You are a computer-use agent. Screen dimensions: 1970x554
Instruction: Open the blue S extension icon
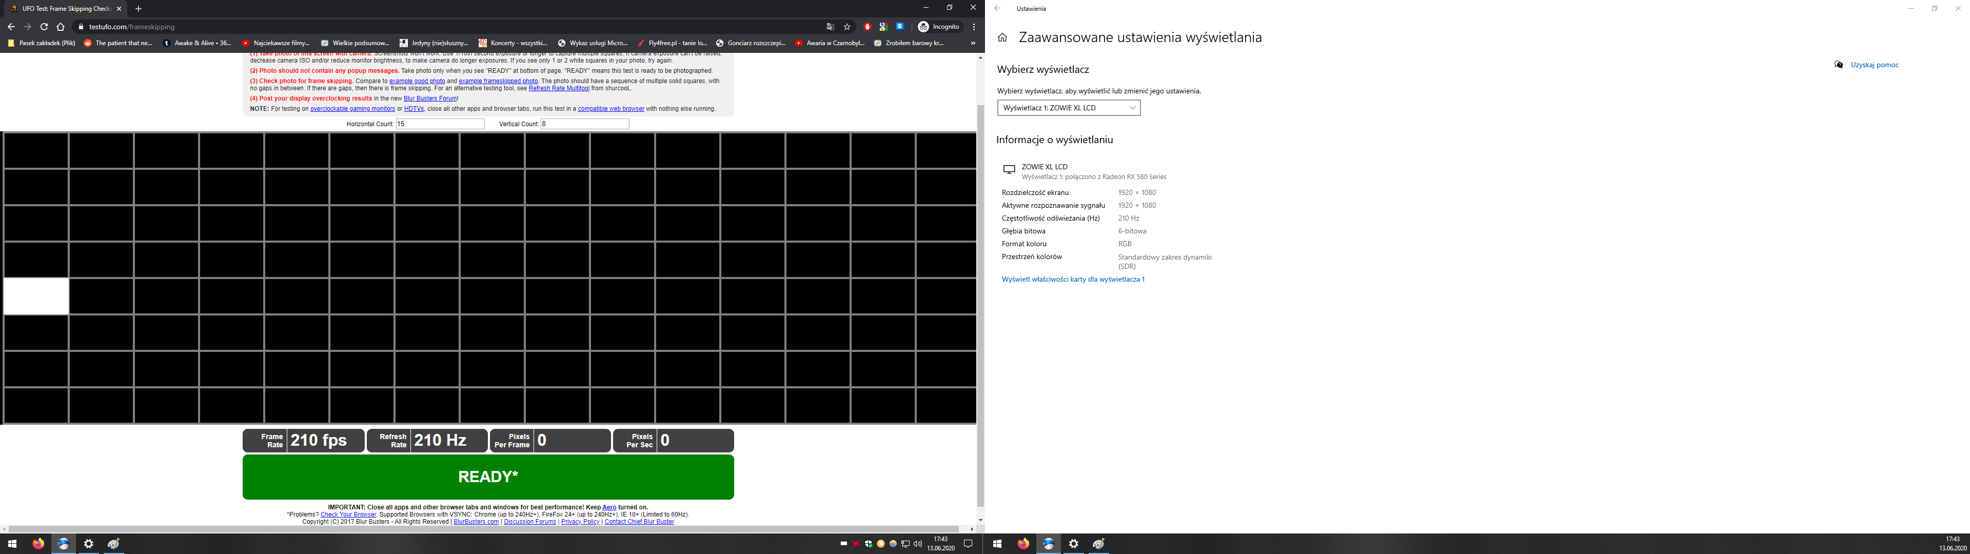(900, 27)
